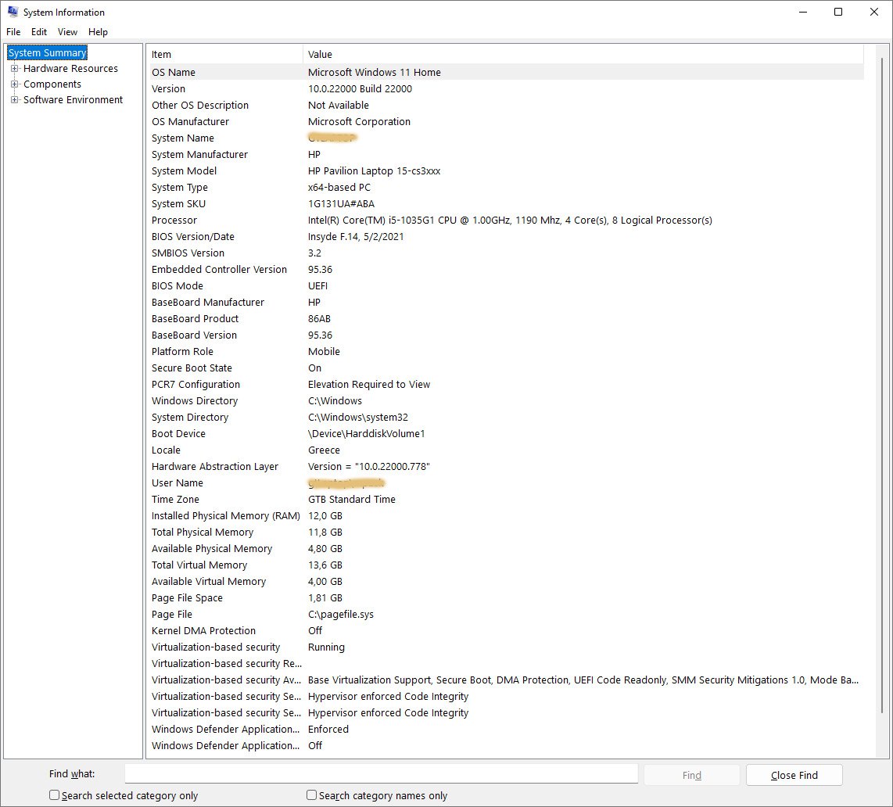
Task: Enable Search selected category only
Action: (x=54, y=794)
